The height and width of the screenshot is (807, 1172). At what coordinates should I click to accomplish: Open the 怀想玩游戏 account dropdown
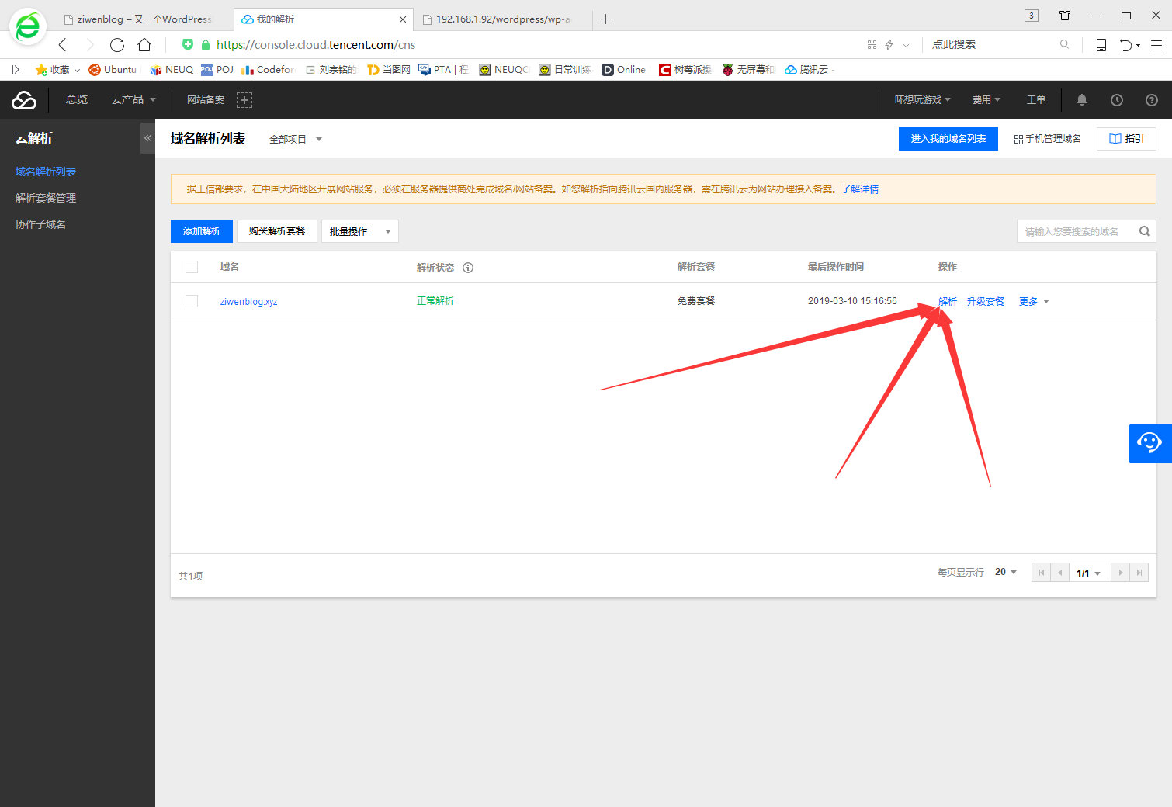[922, 99]
